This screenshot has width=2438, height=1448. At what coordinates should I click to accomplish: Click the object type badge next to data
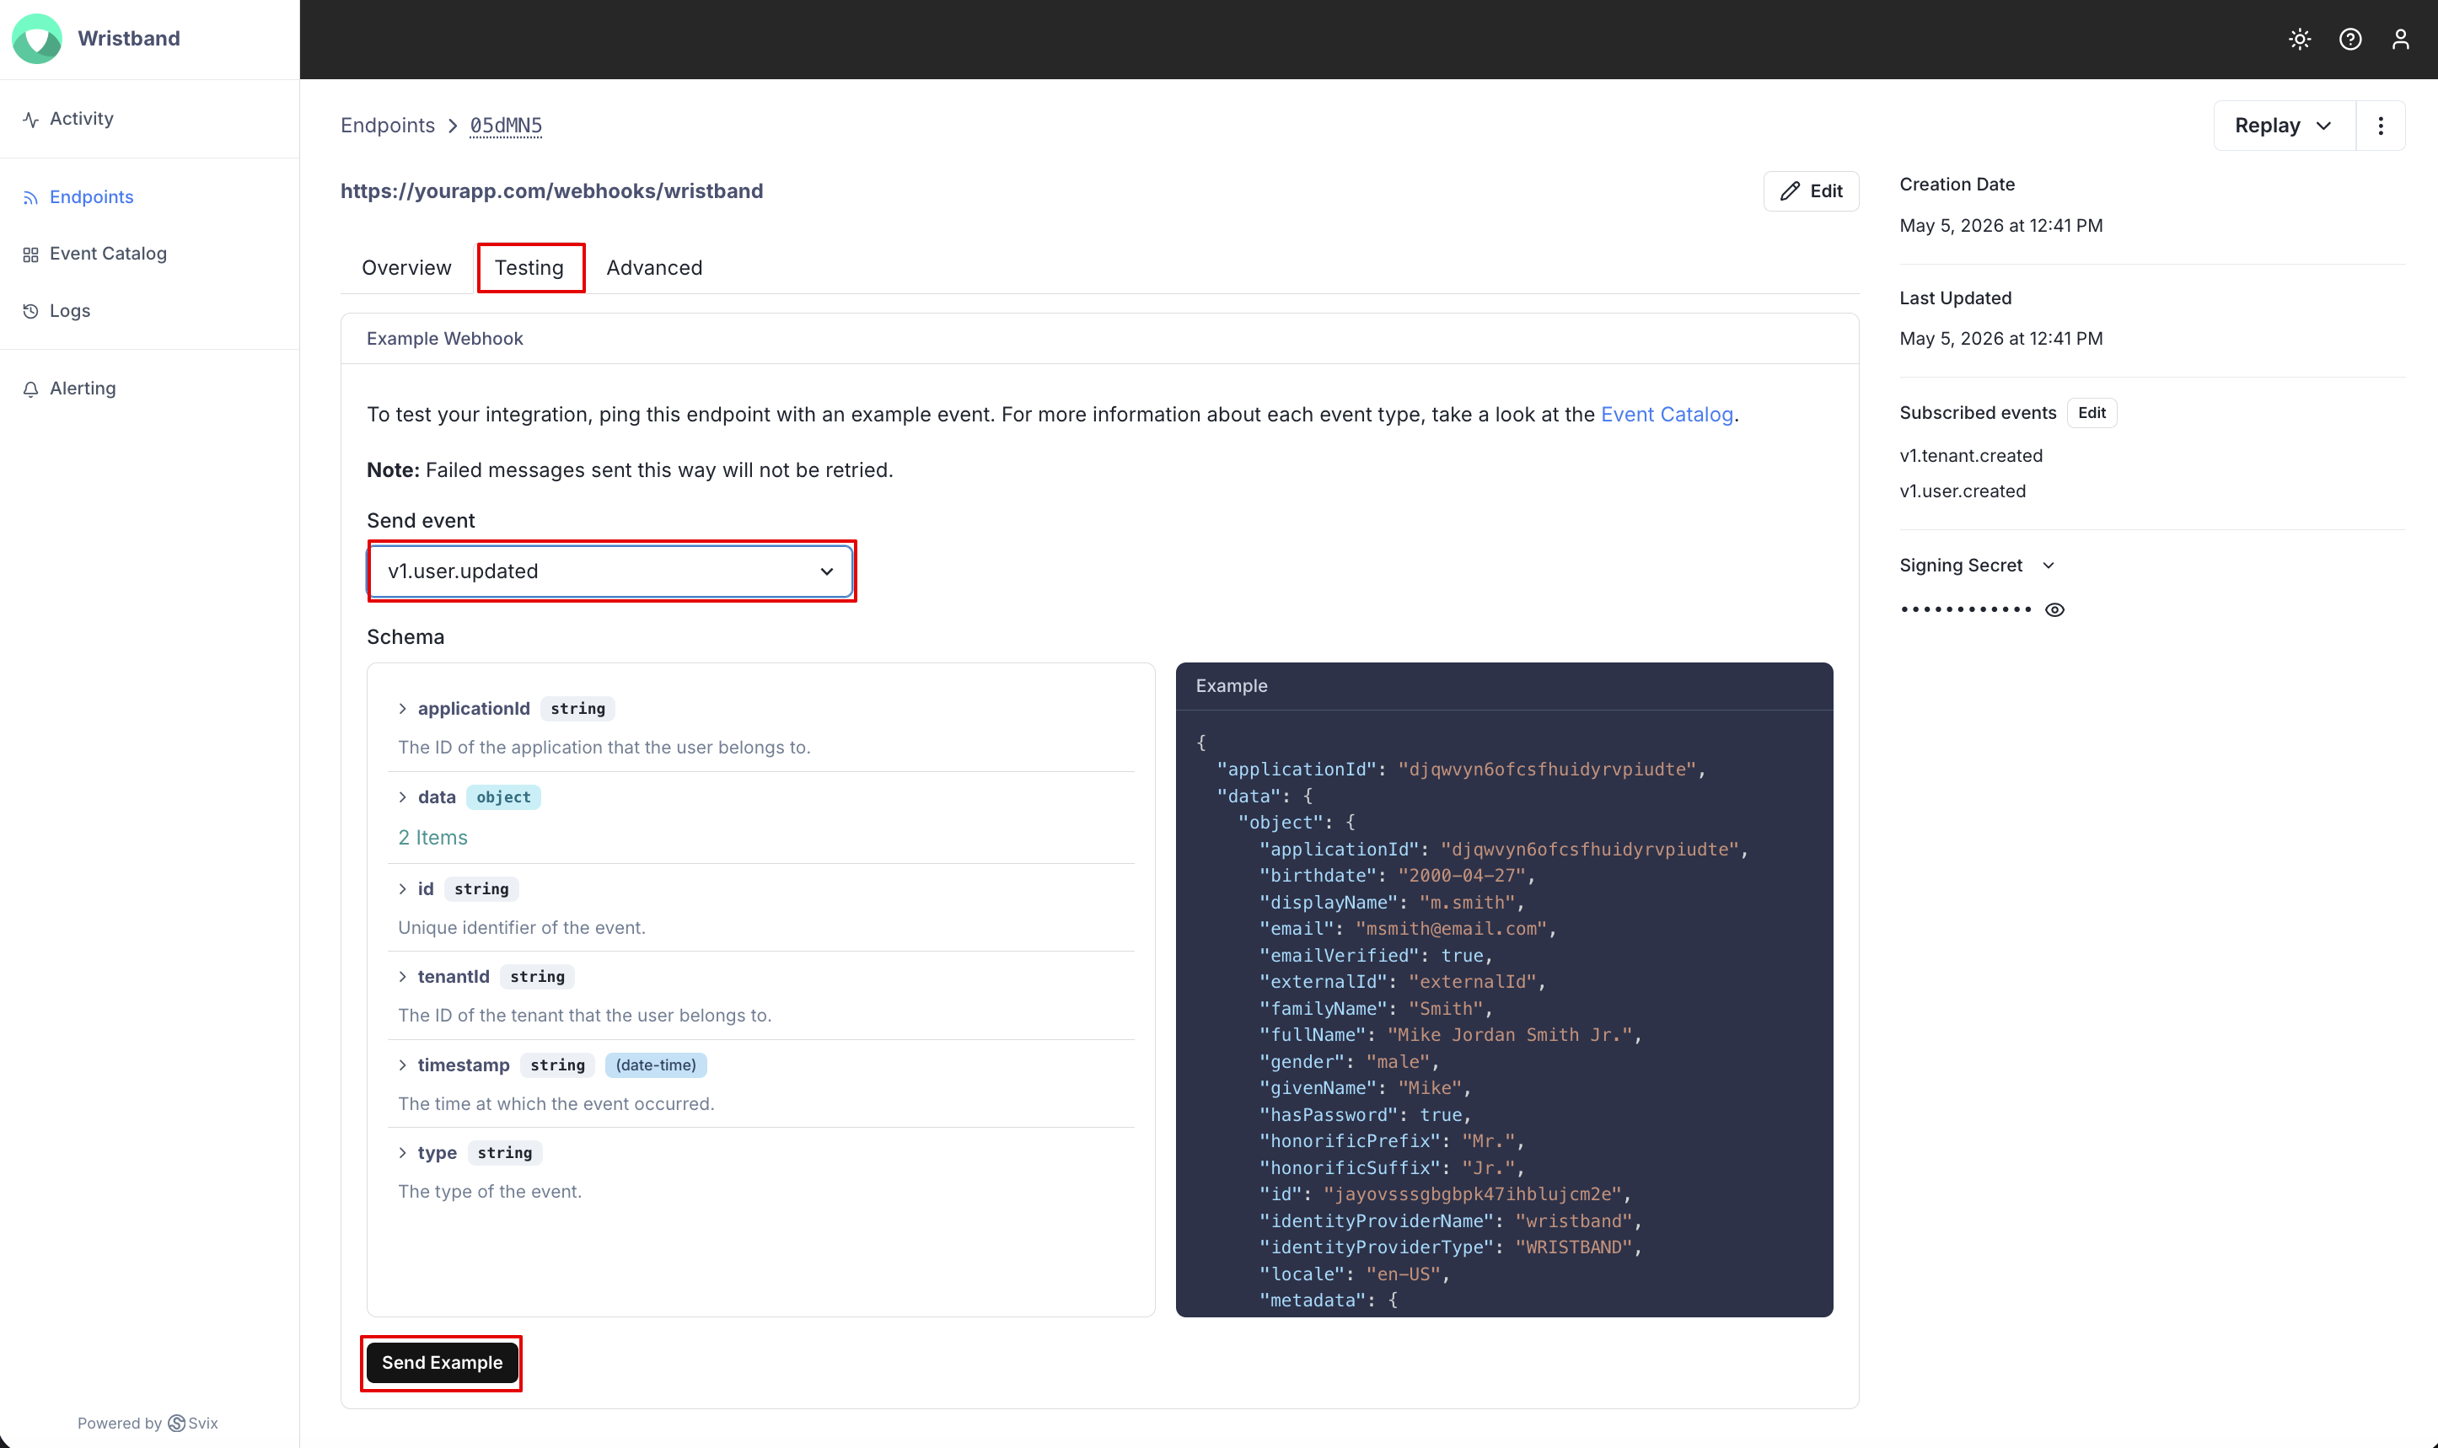click(x=503, y=797)
